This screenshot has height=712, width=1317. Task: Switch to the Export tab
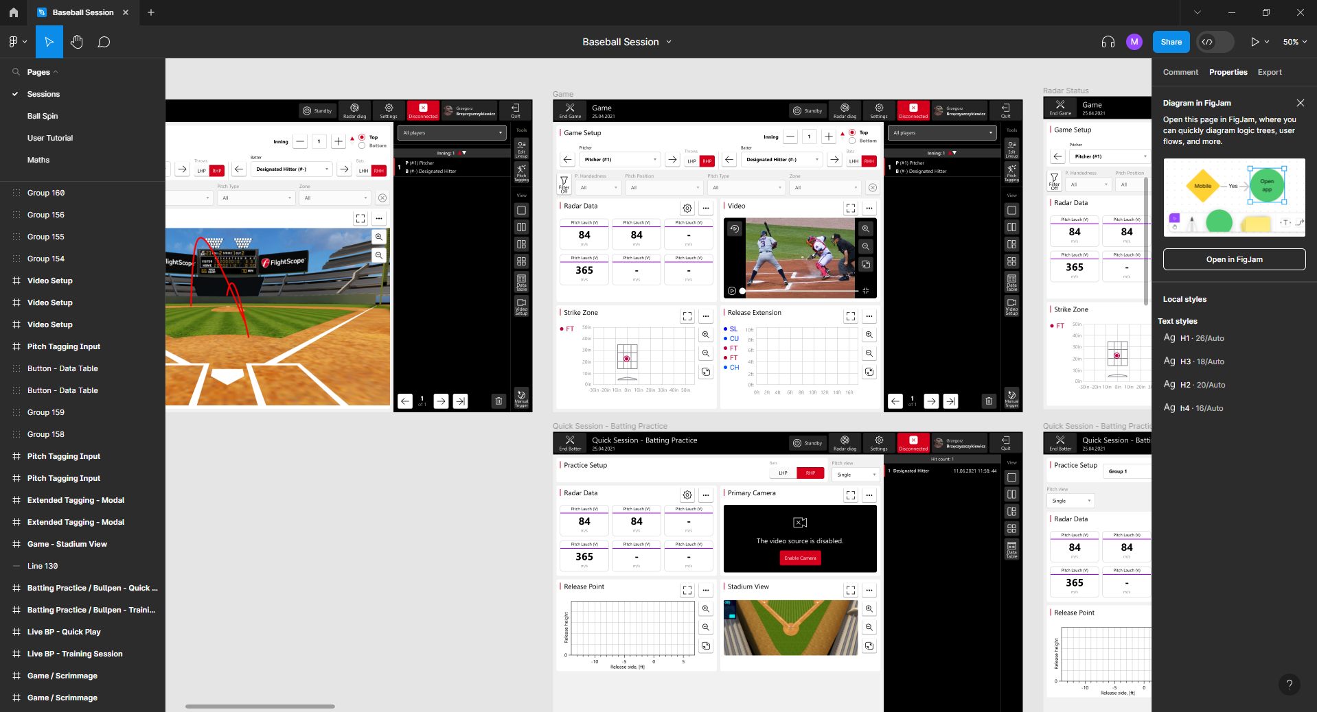1269,72
